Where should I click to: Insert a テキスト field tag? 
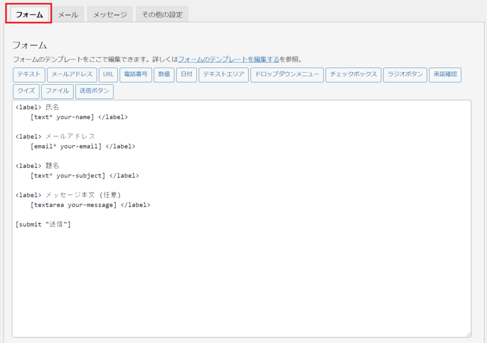point(29,75)
